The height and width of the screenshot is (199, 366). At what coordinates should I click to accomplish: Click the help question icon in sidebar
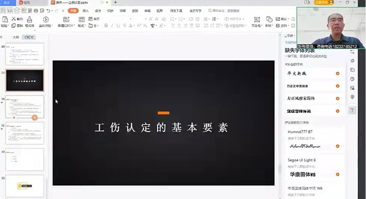[352, 79]
